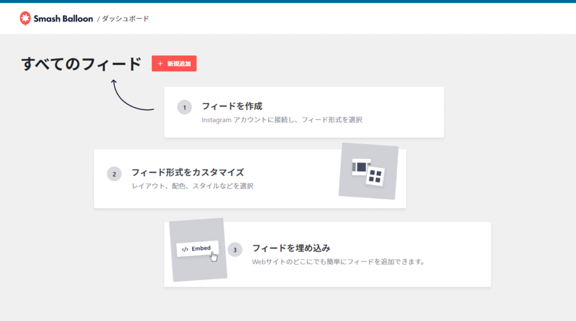Click the Webサイトのどこにでも description text

[337, 262]
